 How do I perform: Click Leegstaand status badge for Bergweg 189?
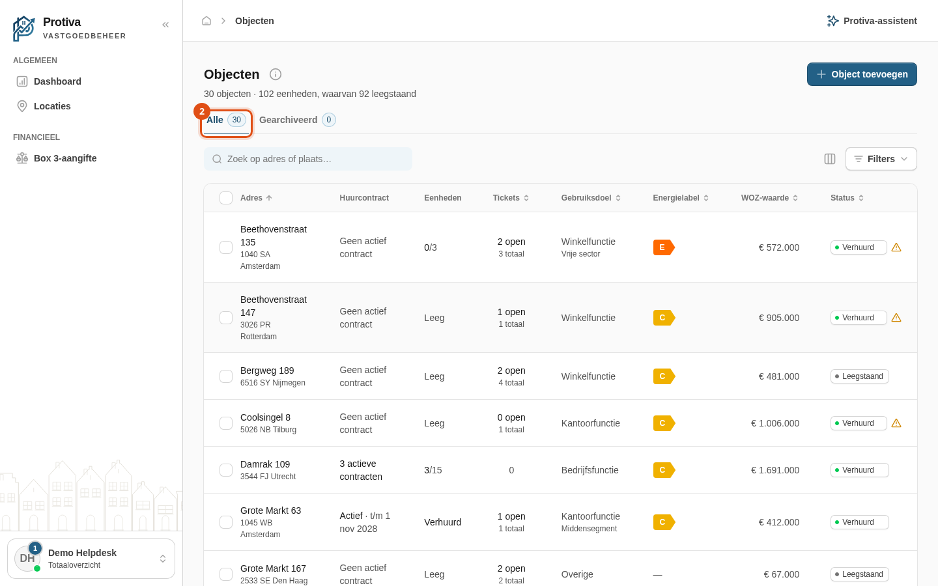pos(860,376)
